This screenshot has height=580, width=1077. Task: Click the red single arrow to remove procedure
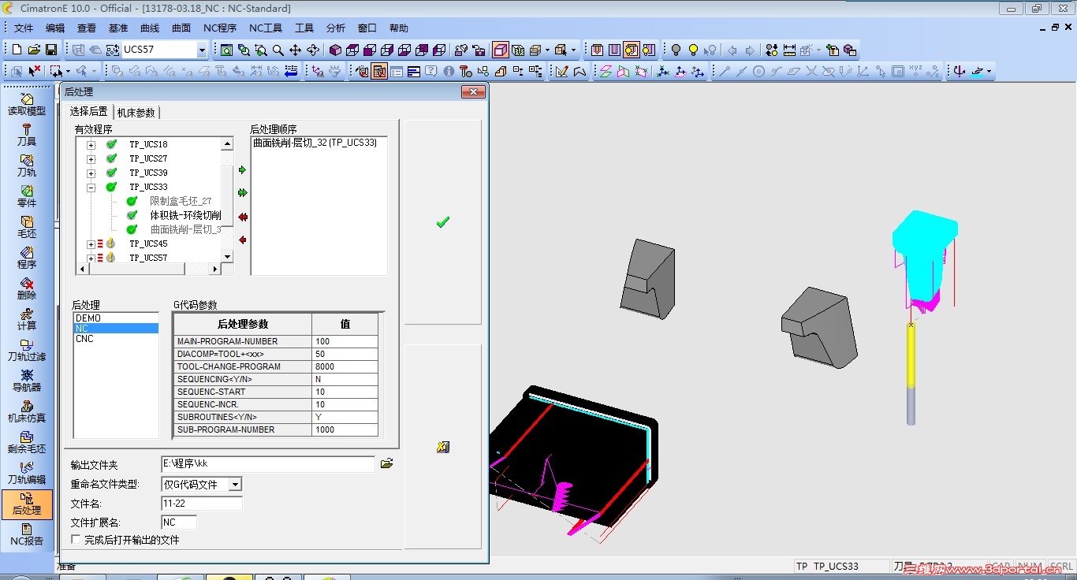(242, 240)
